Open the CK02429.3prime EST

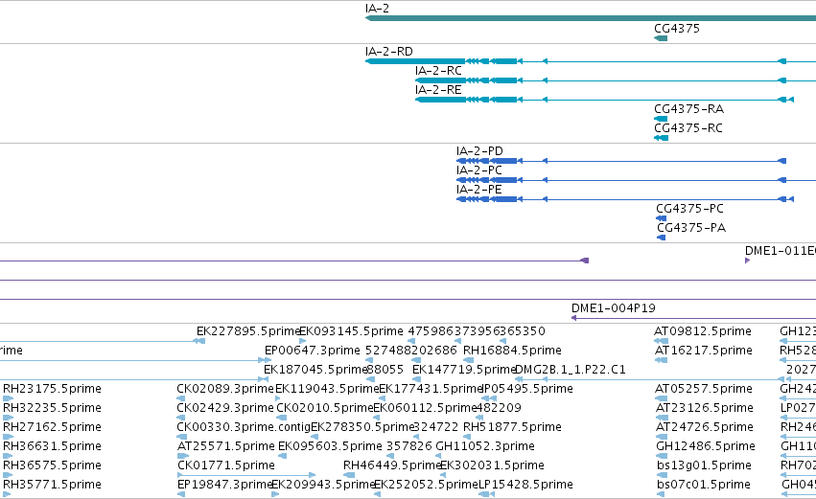pos(224,409)
